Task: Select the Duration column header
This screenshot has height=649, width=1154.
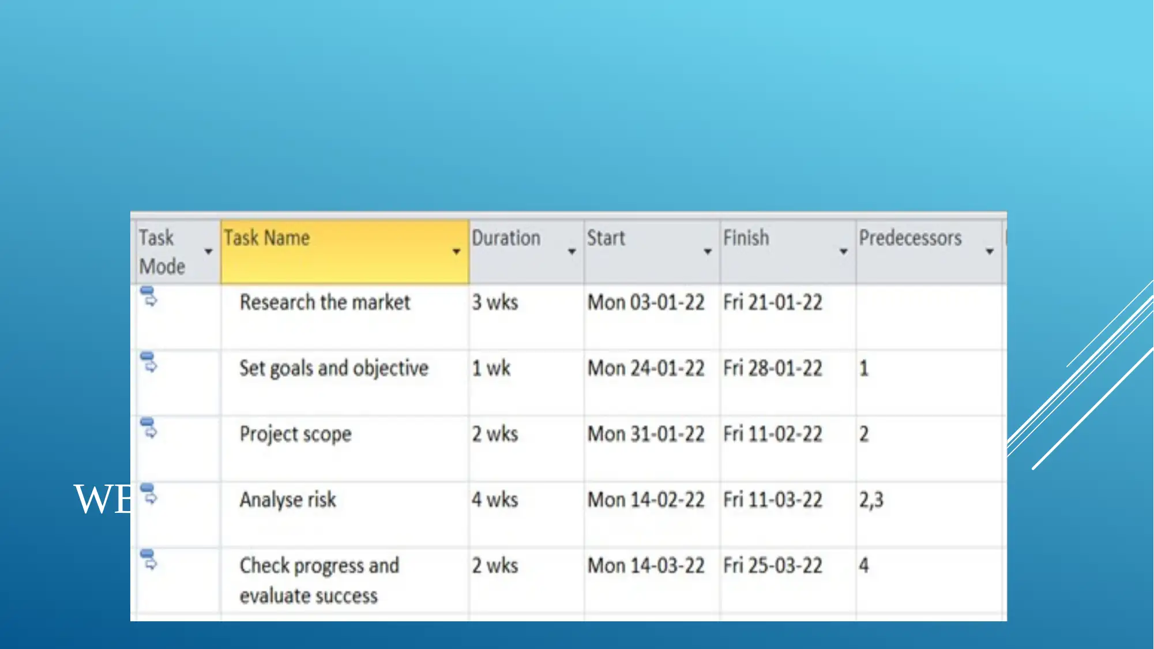Action: (x=527, y=252)
